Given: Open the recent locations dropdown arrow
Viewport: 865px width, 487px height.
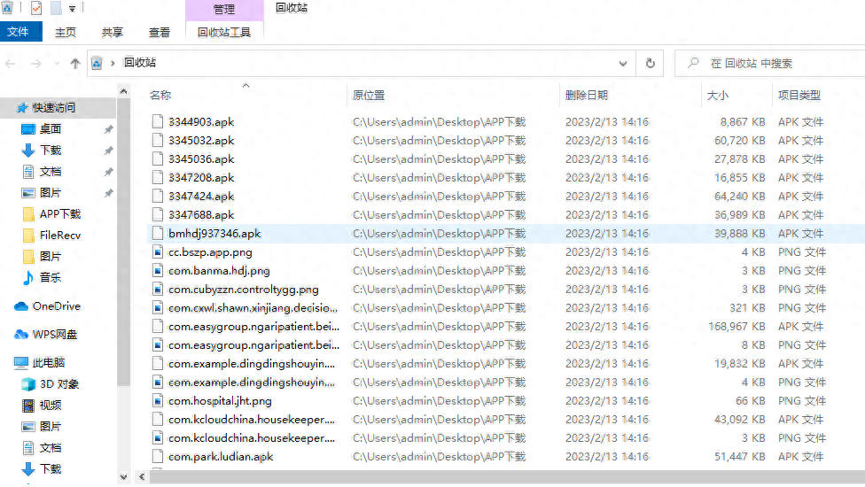Looking at the screenshot, I should [x=57, y=64].
